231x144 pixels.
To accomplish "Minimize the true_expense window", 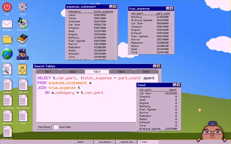I will pyautogui.click(x=168, y=9).
